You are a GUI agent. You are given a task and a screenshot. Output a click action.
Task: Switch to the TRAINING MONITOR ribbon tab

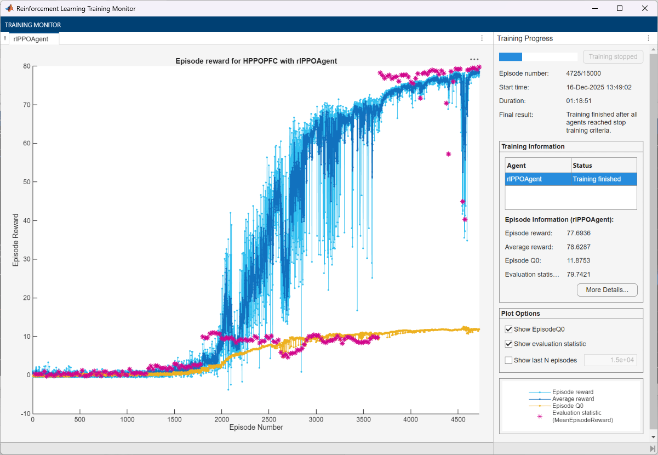tap(33, 25)
